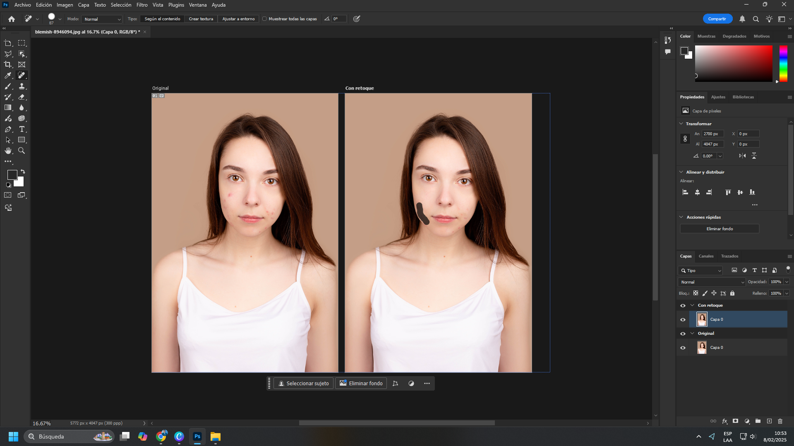Screen dimensions: 794x446
Task: Select the Gradient tool
Action: [x=8, y=107]
